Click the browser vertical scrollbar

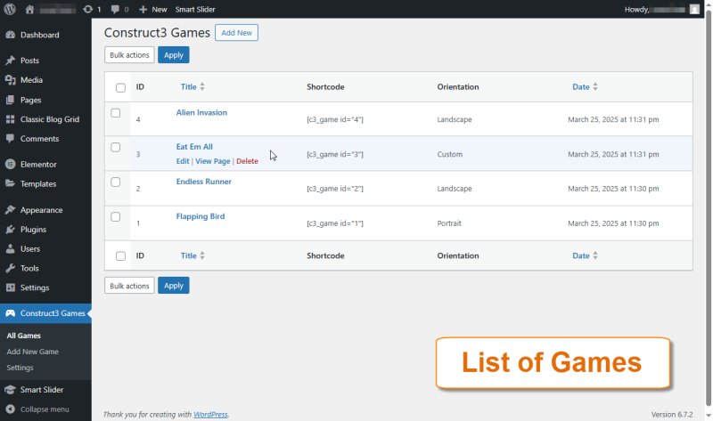[708, 209]
